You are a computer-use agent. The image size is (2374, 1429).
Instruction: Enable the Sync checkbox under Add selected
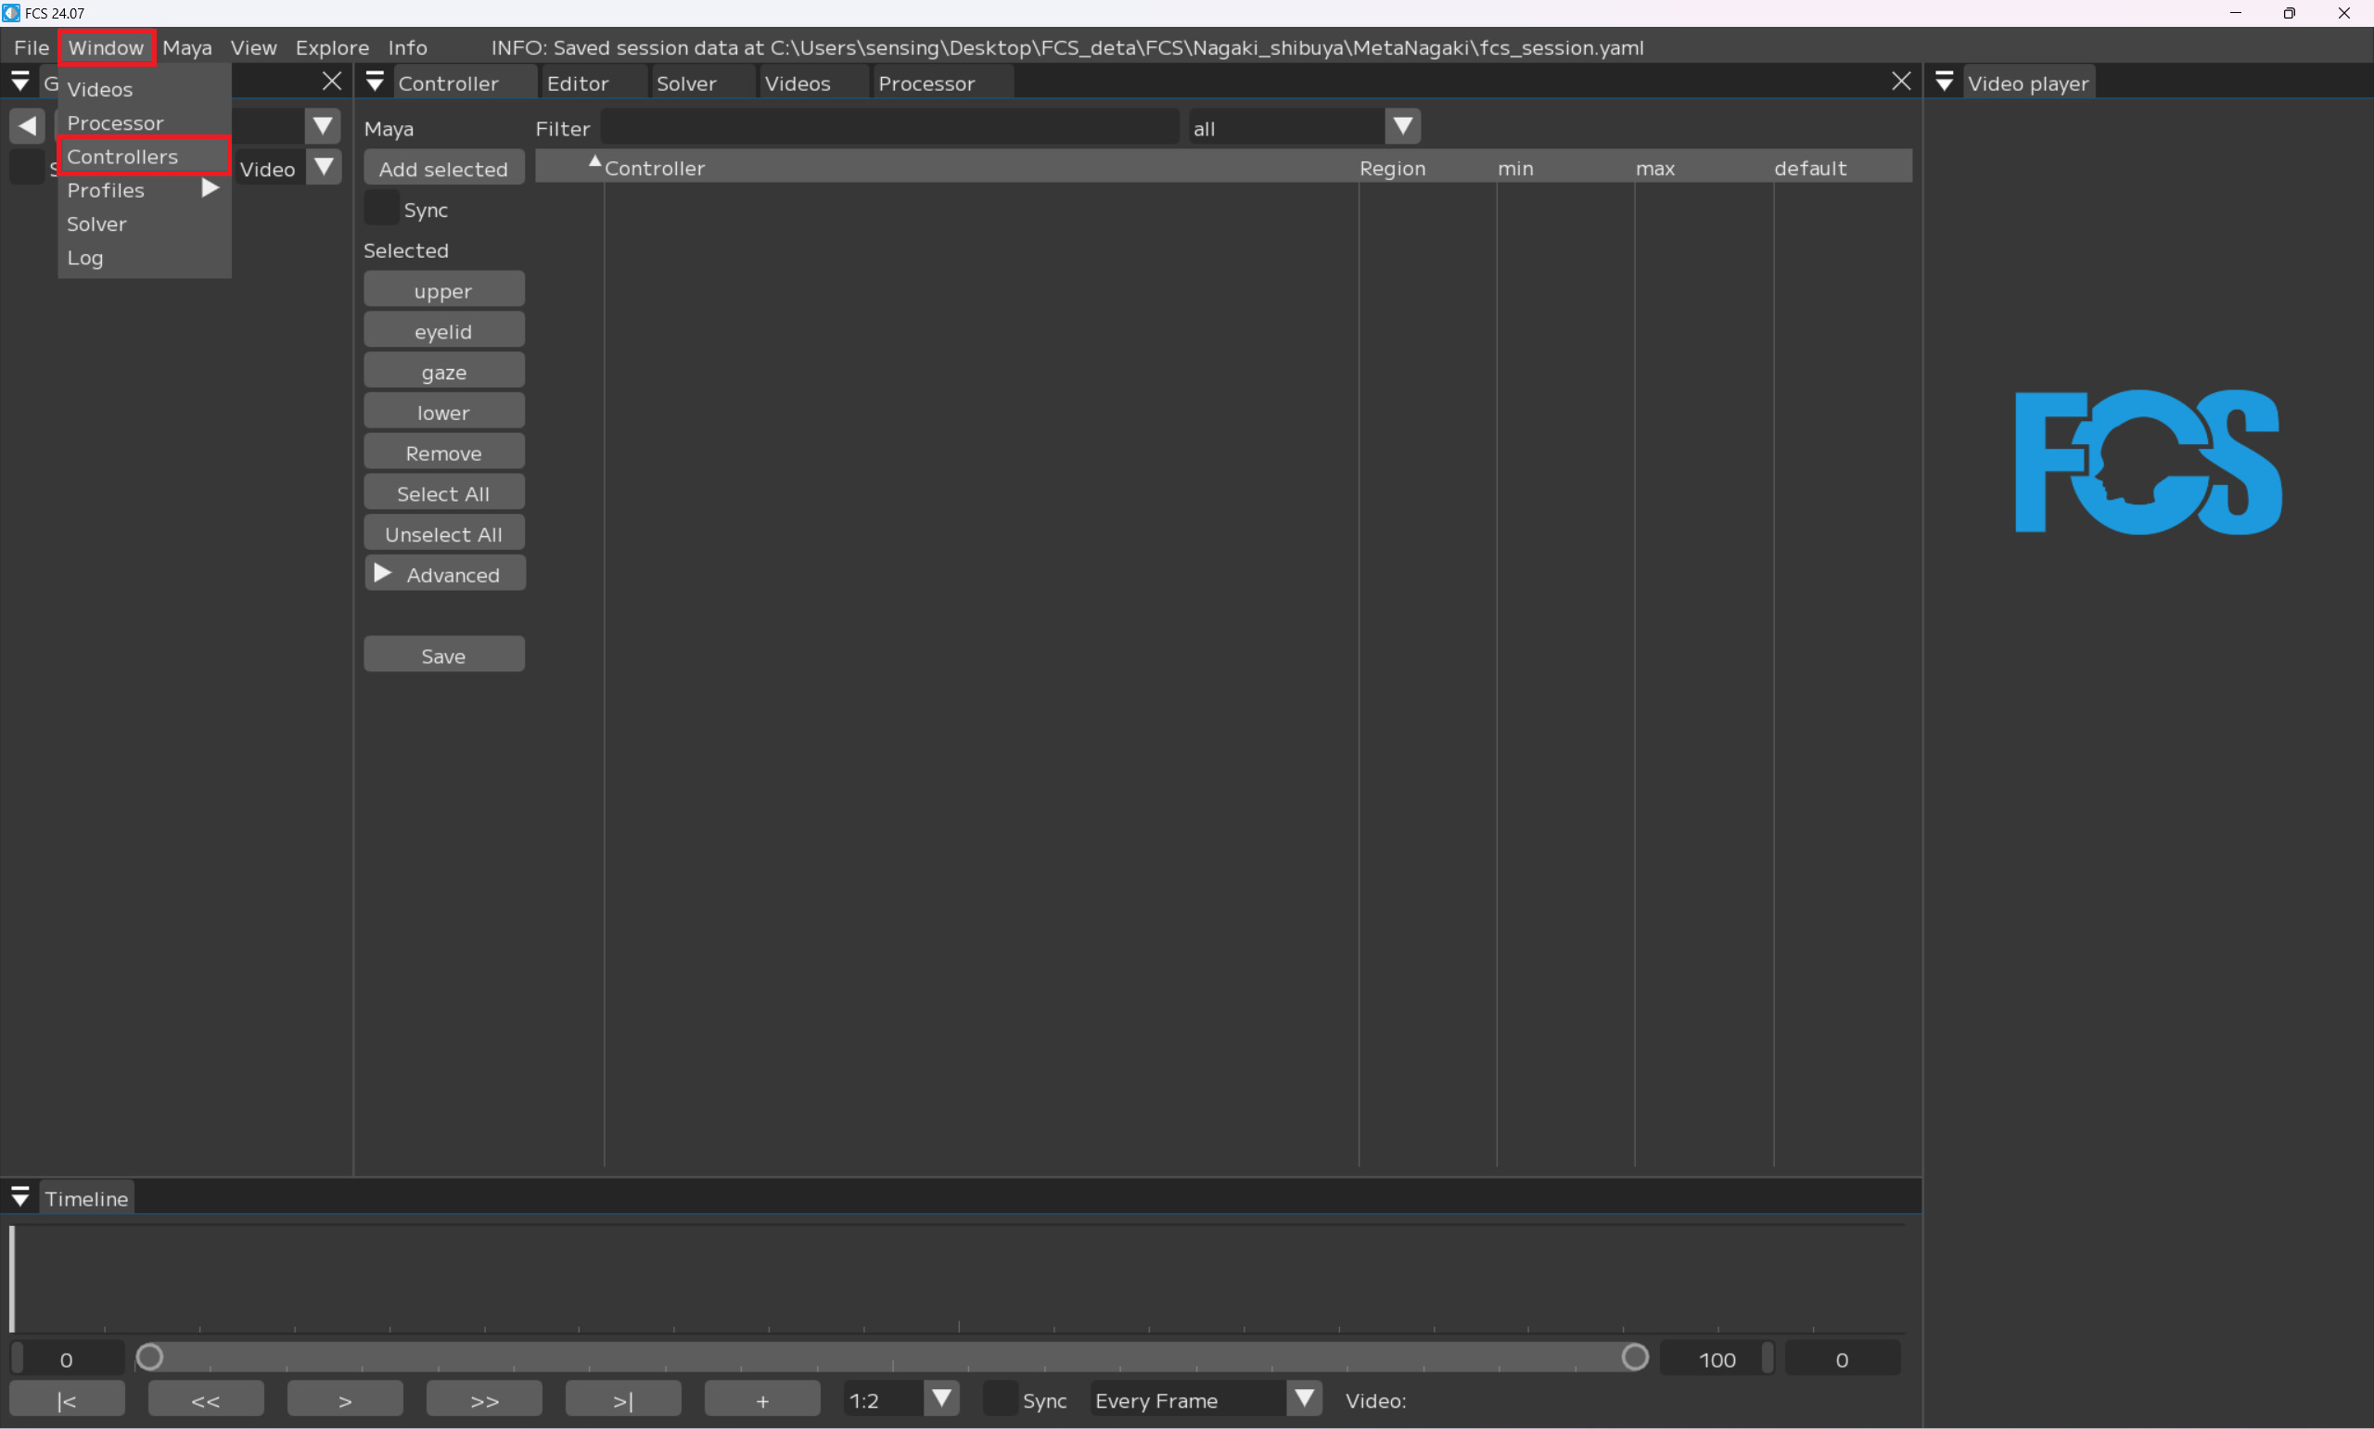coord(381,209)
